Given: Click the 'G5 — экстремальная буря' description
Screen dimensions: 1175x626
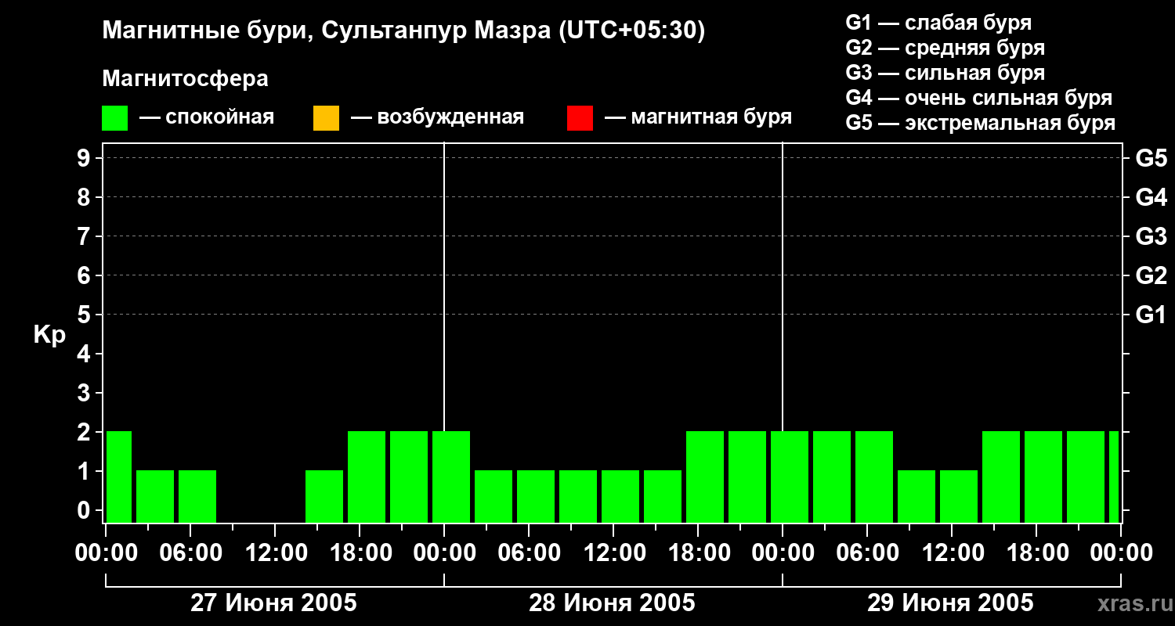Looking at the screenshot, I should (981, 123).
